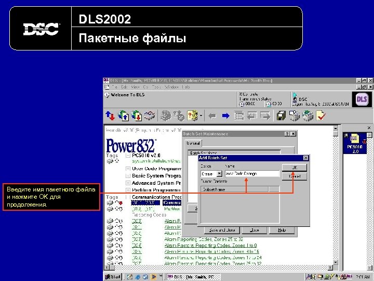The height and width of the screenshot is (281, 374).
Task: Click Alarm Restore Reporting Codes, Zones 17 to 24
Action: pos(213,258)
